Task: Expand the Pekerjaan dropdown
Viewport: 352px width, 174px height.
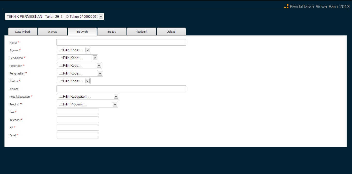Action: (80, 65)
